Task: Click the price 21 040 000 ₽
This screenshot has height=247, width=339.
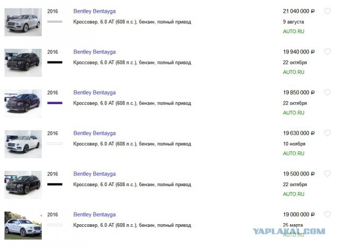Action: pos(299,11)
